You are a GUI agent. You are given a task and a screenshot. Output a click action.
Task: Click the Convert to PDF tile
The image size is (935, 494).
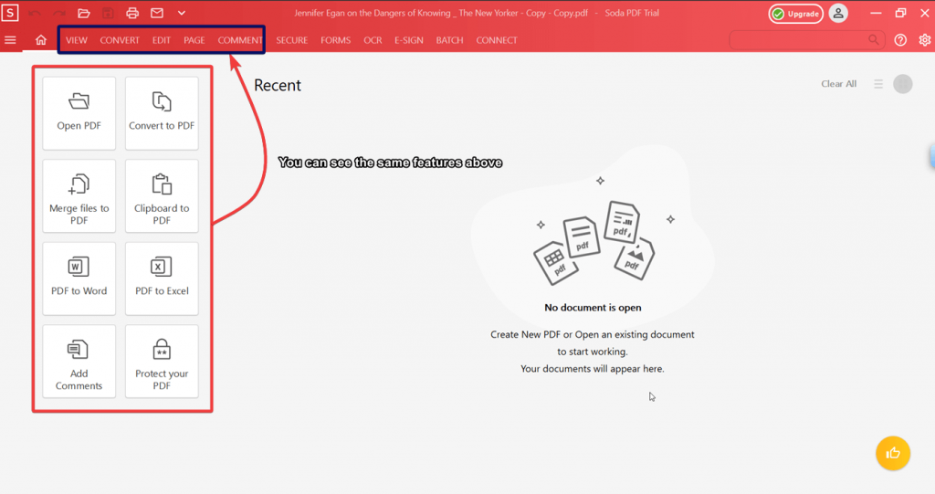coord(162,112)
